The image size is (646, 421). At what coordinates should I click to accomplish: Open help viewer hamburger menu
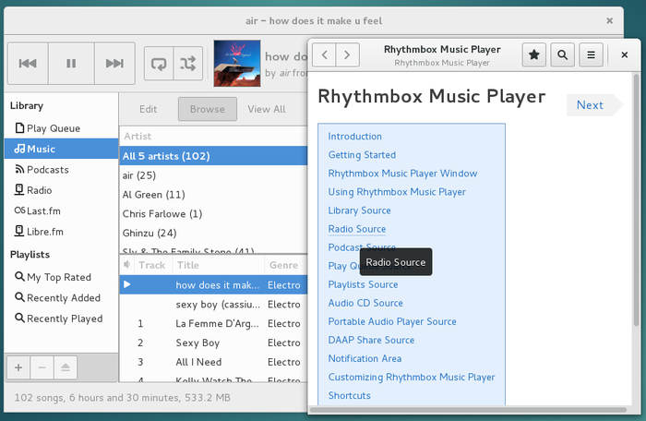(x=591, y=54)
